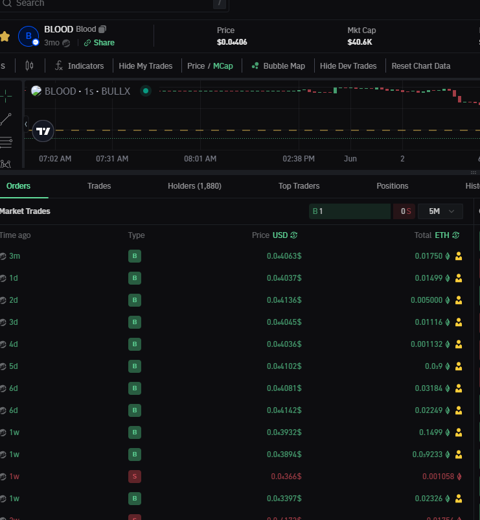Open the Orders tab
This screenshot has width=480, height=520.
(x=18, y=186)
